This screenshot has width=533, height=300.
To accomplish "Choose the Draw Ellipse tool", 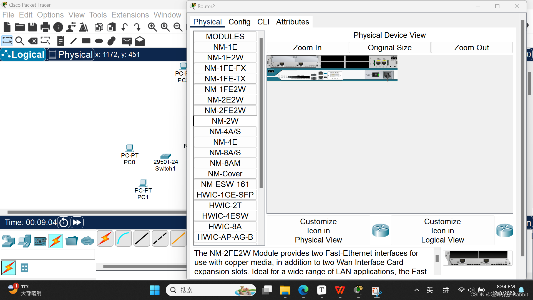I will [99, 41].
